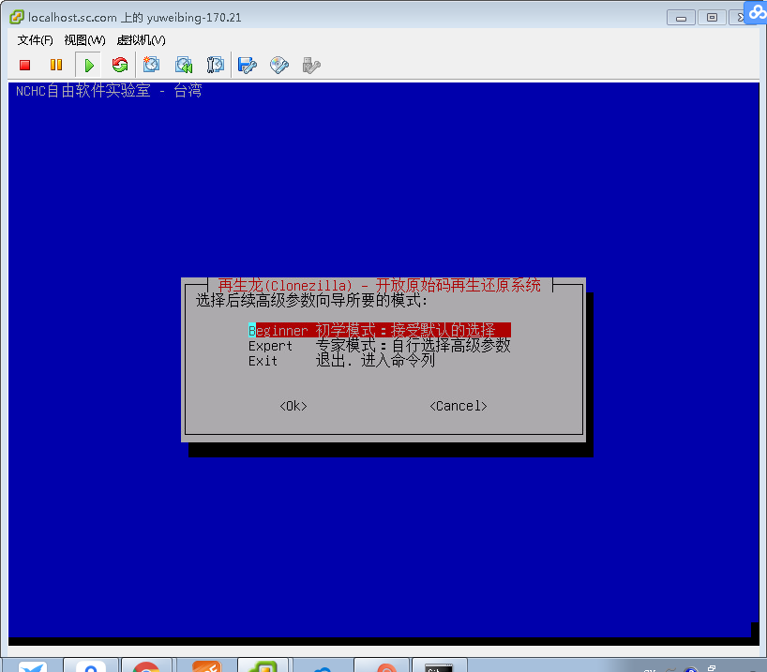Screen dimensions: 767x672
Task: Open the terminal taskbar icon
Action: click(439, 665)
